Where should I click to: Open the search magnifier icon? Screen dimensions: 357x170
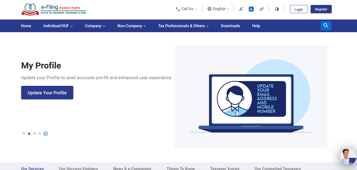point(326,26)
